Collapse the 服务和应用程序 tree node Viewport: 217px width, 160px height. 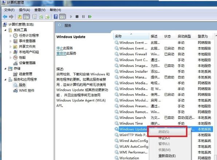[x=5, y=79]
